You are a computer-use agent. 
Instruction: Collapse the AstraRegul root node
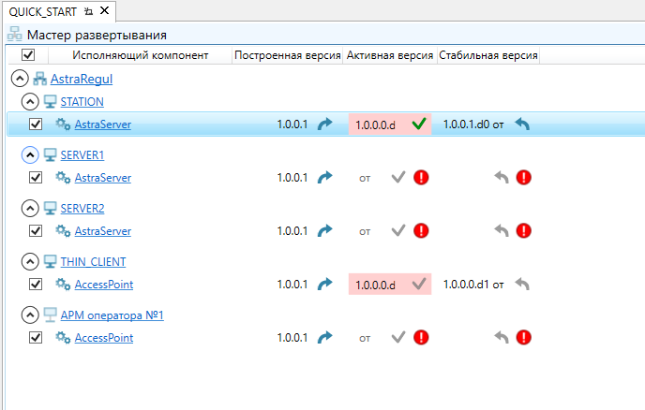click(x=18, y=79)
